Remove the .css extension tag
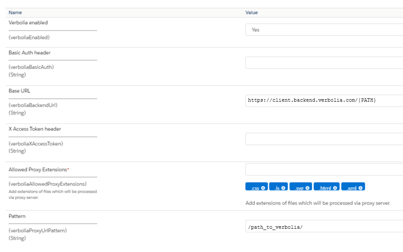Screen dimensions: 403x252 click(263, 188)
